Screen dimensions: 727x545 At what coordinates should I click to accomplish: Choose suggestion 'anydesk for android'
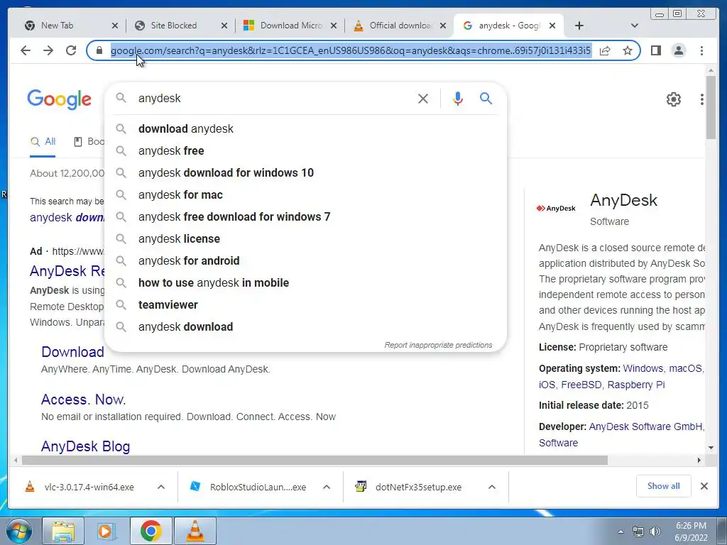(306, 261)
